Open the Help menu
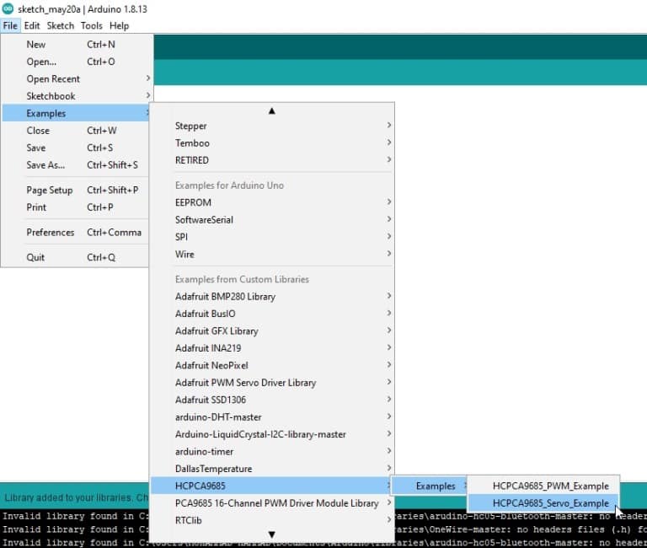Screen dimensions: 647x548 (119, 26)
